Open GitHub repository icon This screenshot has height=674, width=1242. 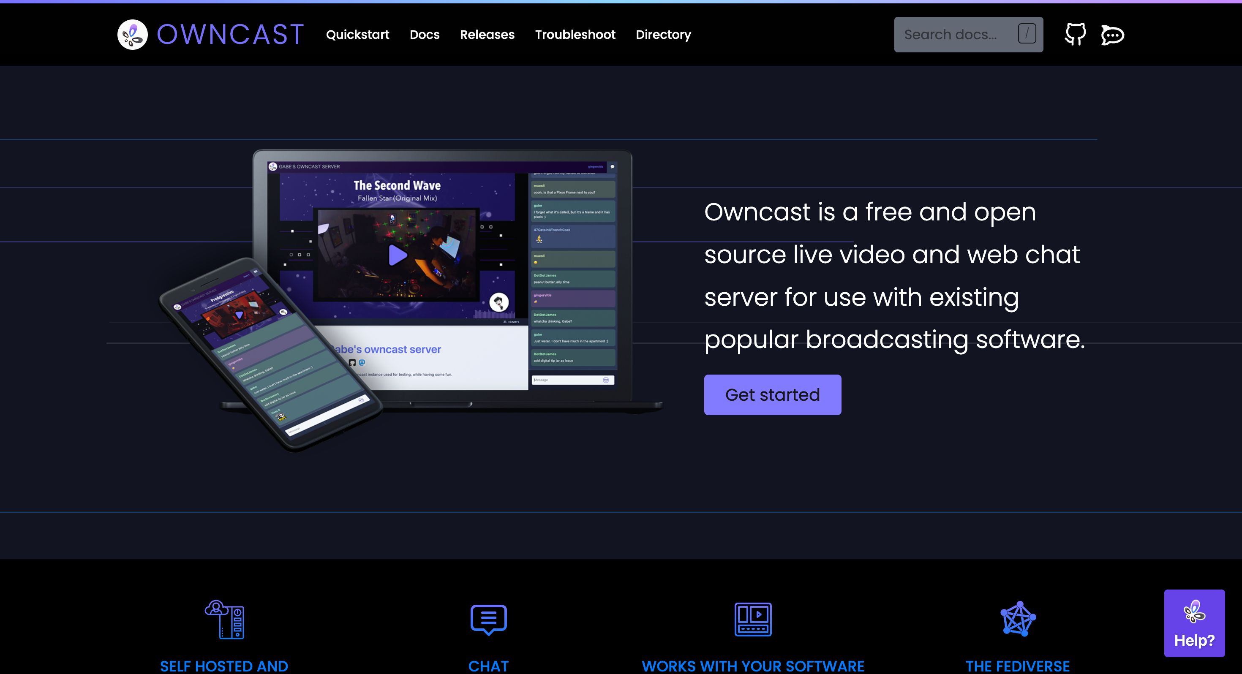[1075, 35]
